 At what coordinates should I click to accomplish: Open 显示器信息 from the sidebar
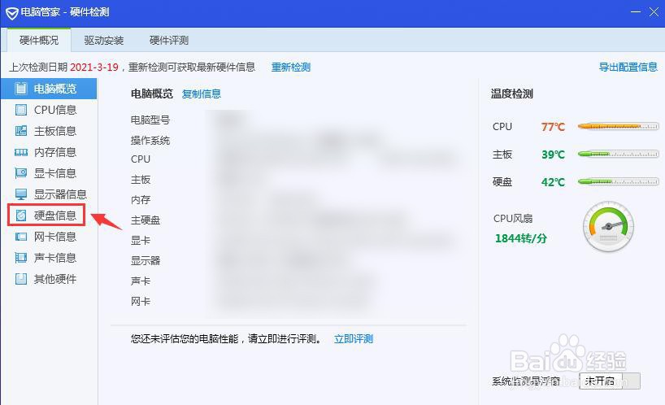point(60,194)
